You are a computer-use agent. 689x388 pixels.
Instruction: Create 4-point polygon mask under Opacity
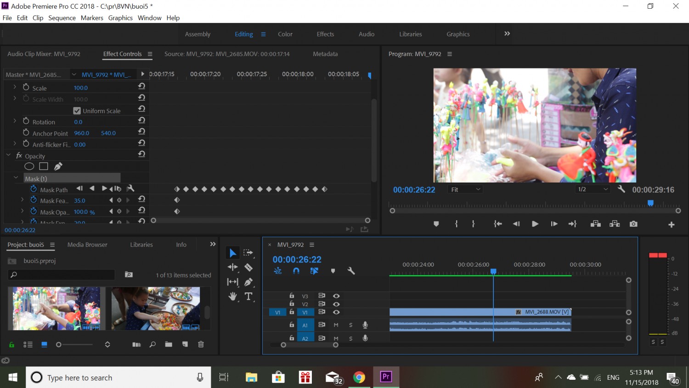(x=44, y=166)
